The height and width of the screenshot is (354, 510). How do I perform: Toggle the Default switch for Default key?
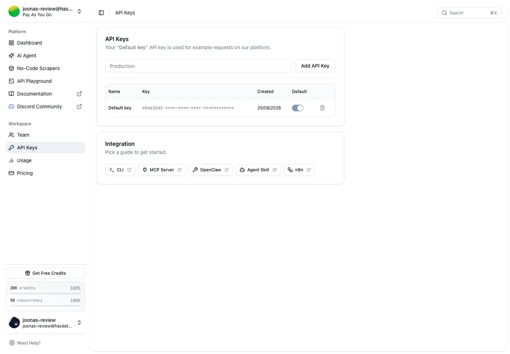(297, 108)
